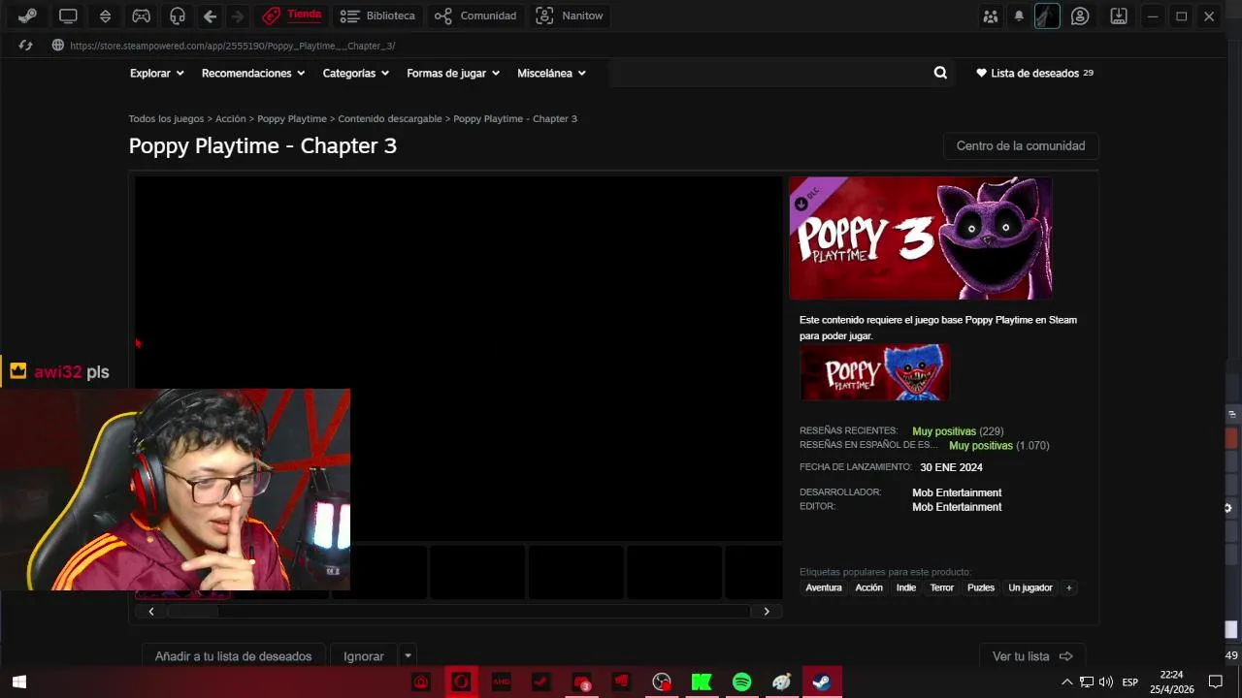
Task: Open the Opera GX taskbar icon
Action: [461, 682]
